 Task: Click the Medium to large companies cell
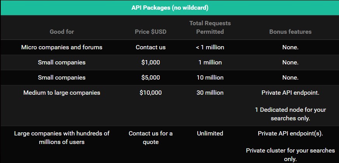[x=62, y=92]
